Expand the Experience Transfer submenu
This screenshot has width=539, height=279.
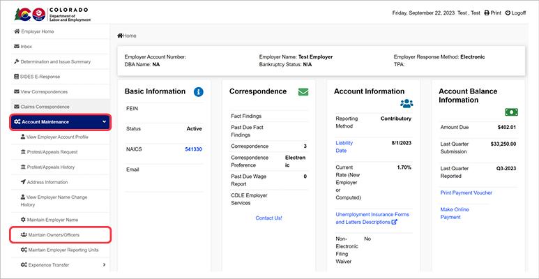pos(104,264)
